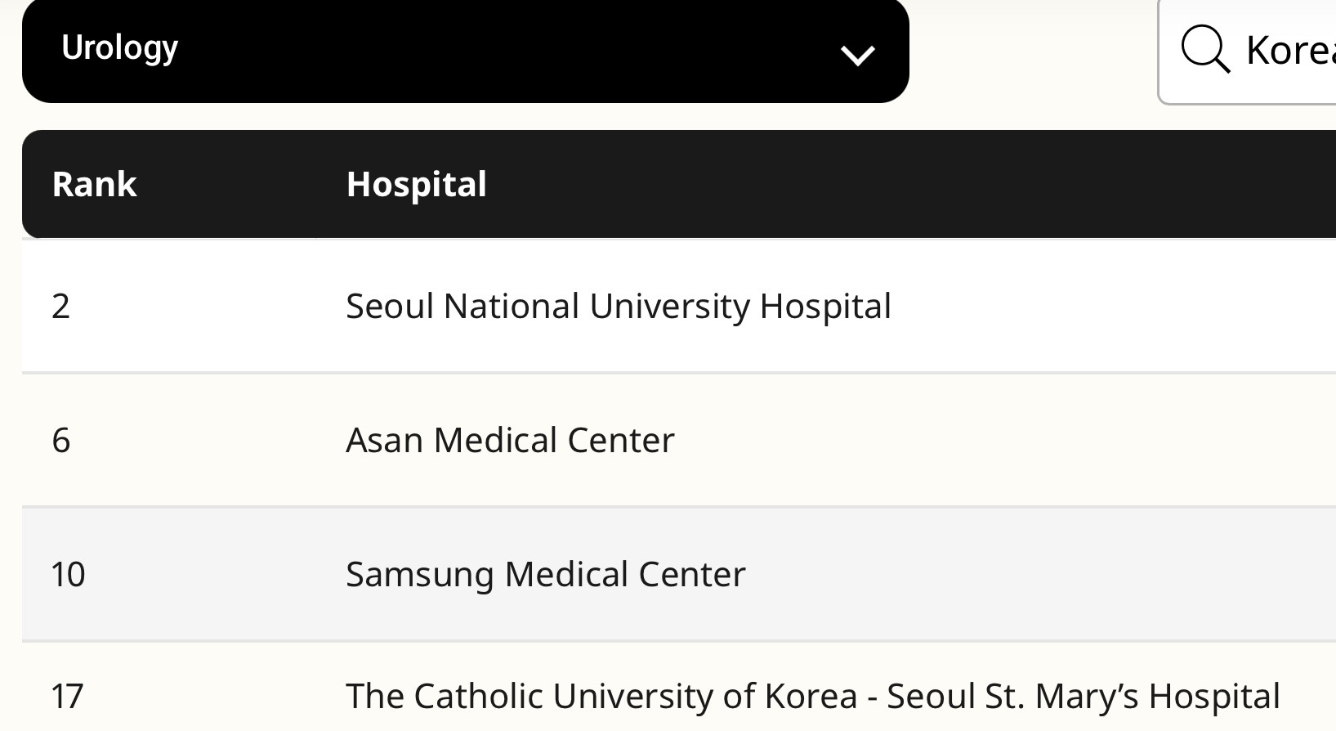The image size is (1336, 731).
Task: Open Catholic University of Korea Seoul St. Mary's Hospital
Action: click(x=812, y=696)
